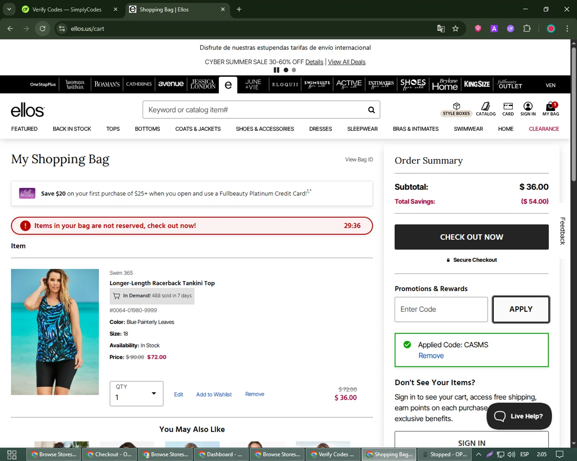Click Edit link for the tankini item
Viewport: 577px width, 461px height.
(178, 395)
